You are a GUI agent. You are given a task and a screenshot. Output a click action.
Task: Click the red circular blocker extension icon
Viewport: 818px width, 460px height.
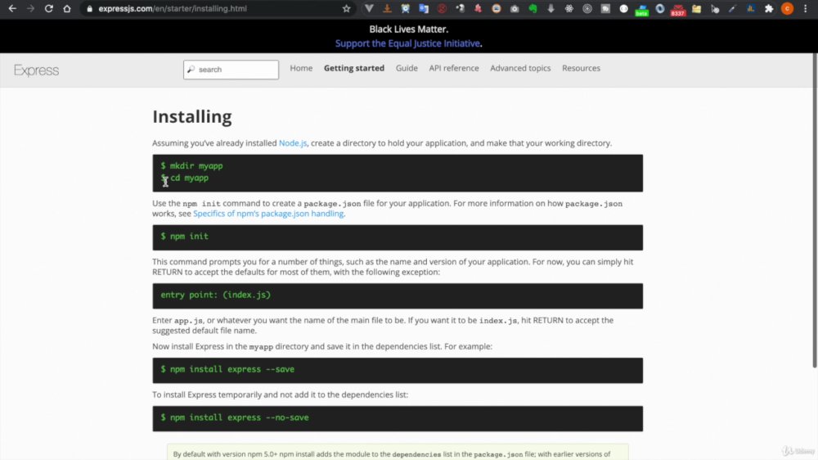[x=442, y=8]
